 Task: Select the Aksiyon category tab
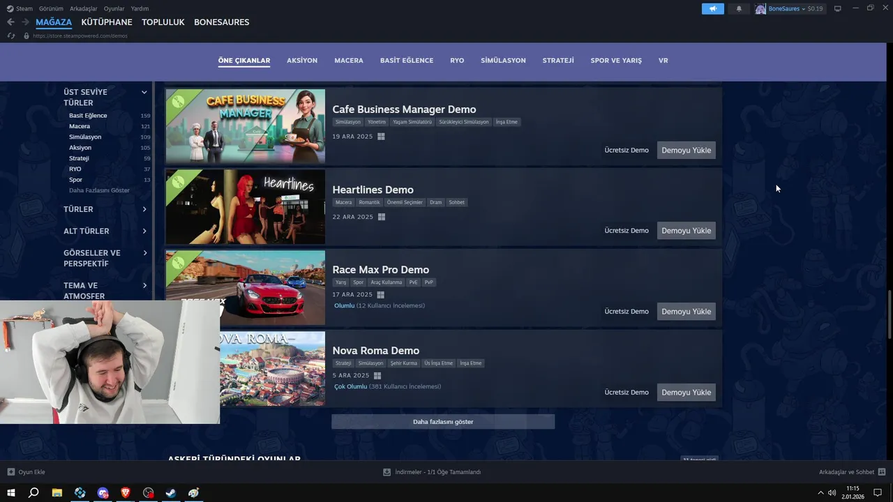[302, 61]
